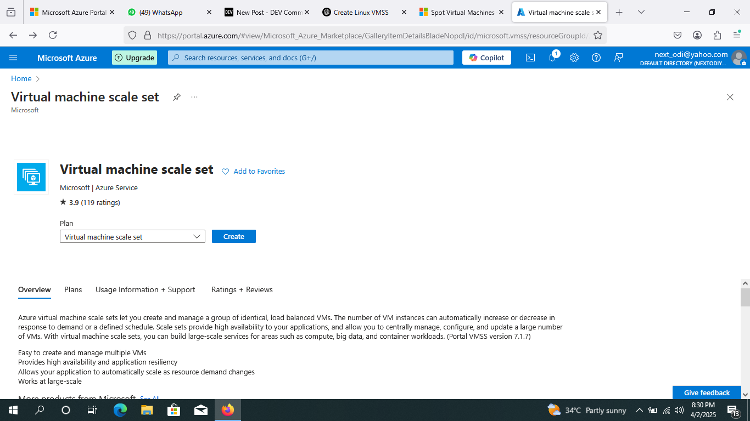List all tabs with the chevron

641,12
